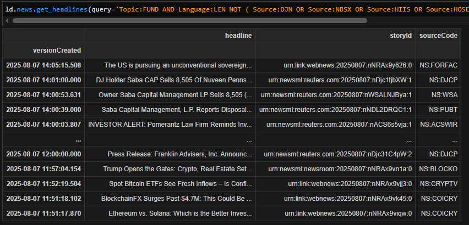This screenshot has width=469, height=225.
Task: Click the Ethereum vs. Solana headline
Action: pos(180,213)
